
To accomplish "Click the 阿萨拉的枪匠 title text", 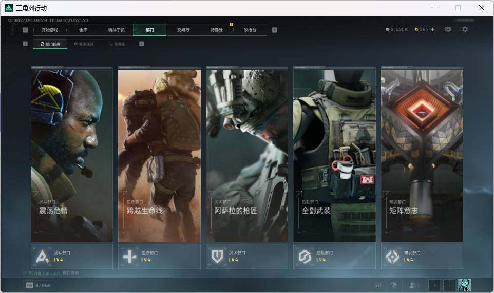I will 236,211.
